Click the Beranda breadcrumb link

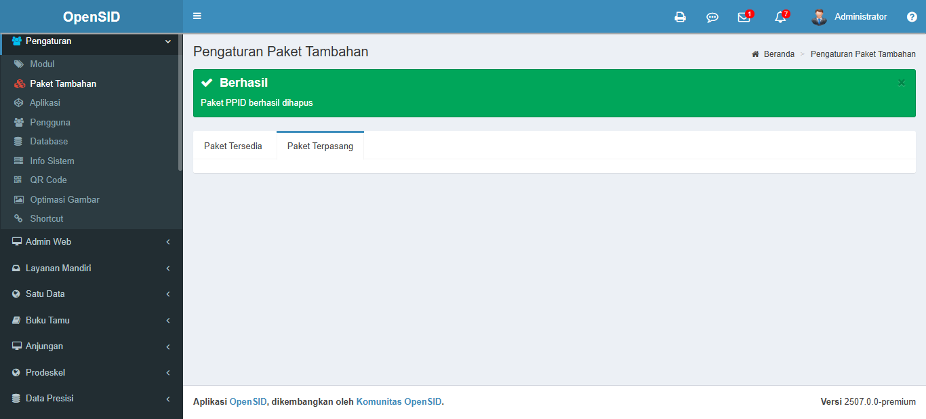[x=779, y=54]
